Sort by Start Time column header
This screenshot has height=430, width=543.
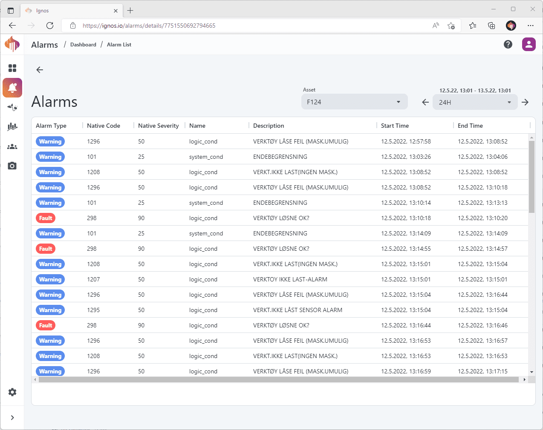pyautogui.click(x=395, y=126)
